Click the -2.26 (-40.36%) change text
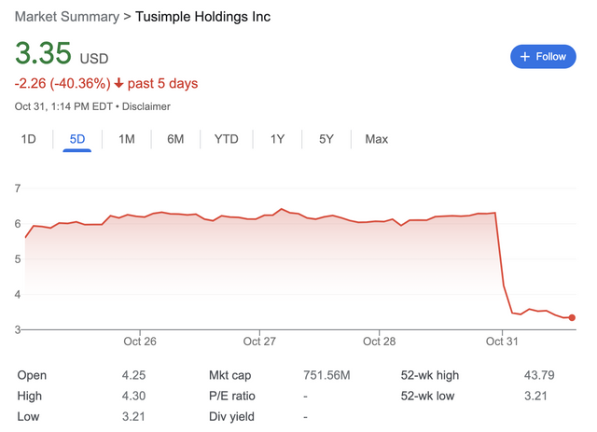This screenshot has width=597, height=432. [62, 83]
